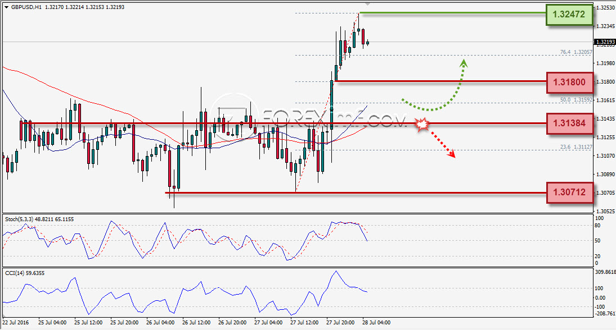
Task: Click the 25 Jul 12:00 time label
Action: click(88, 323)
